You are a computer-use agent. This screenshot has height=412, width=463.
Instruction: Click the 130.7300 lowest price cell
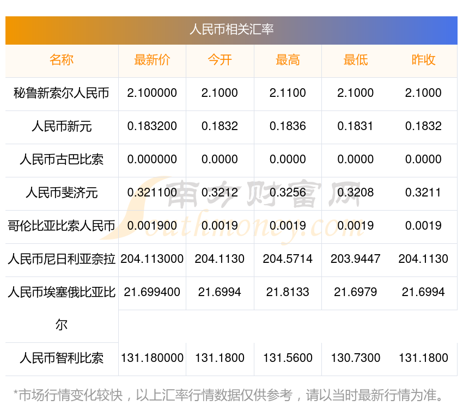[355, 358]
